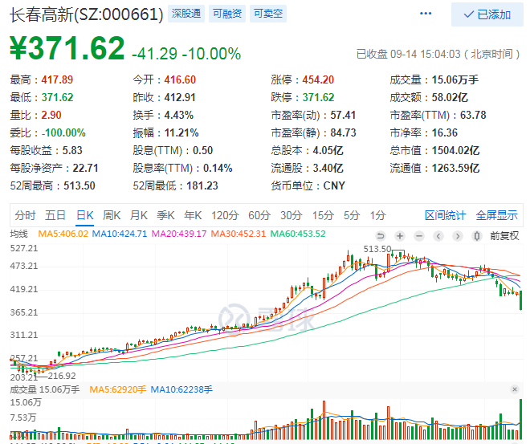The height and width of the screenshot is (444, 530).
Task: Click the 可融资 tag
Action: 227,14
